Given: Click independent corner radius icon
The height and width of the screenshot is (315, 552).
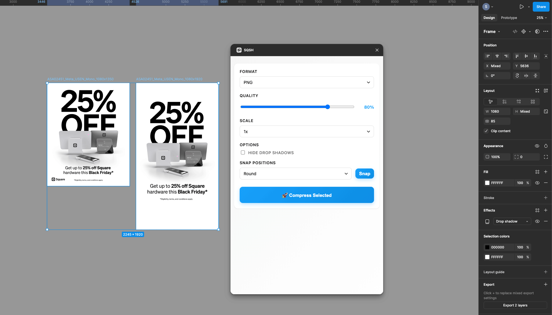Looking at the screenshot, I should [x=546, y=157].
